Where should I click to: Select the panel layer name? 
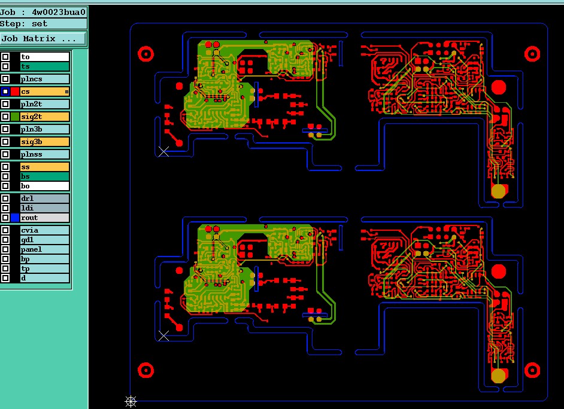pos(44,249)
